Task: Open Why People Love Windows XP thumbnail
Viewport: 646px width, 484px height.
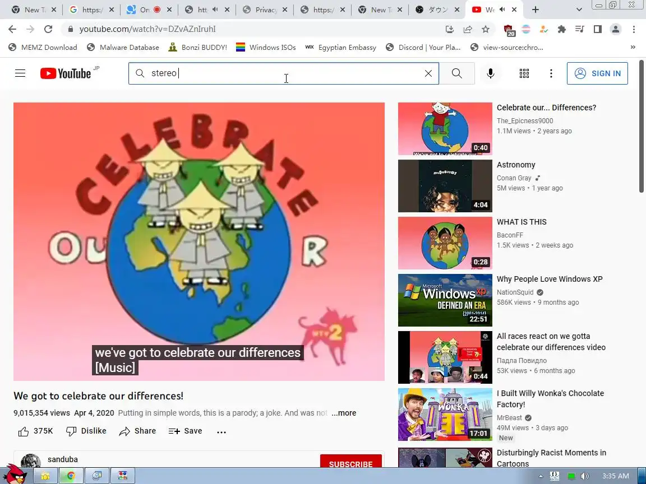Action: point(445,300)
